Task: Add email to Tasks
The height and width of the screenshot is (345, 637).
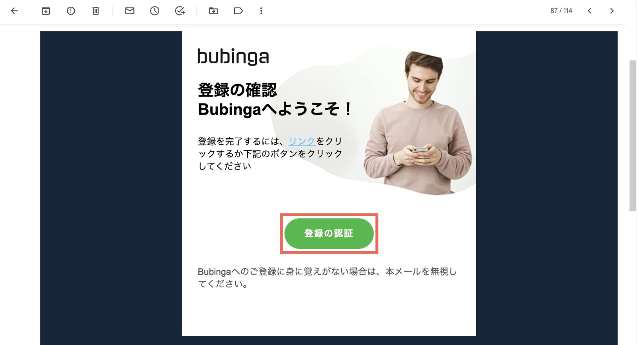Action: [x=180, y=11]
